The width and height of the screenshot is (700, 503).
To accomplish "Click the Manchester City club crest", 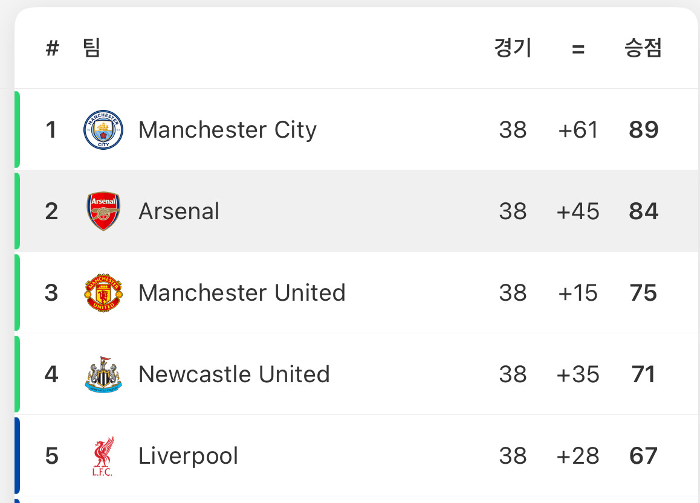I will pyautogui.click(x=103, y=130).
